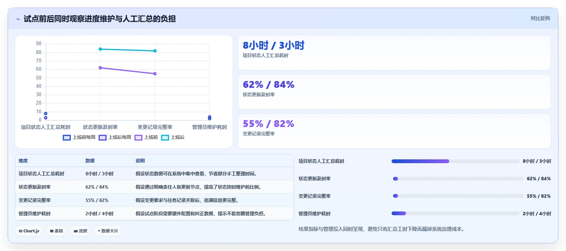
Task: Select the teal 上线后 point above 变更记录完整率
Action: tap(155, 51)
